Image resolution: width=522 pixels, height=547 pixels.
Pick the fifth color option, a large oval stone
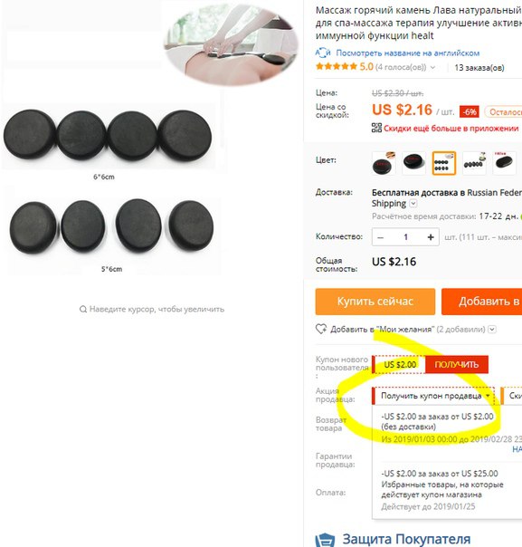pyautogui.click(x=504, y=163)
